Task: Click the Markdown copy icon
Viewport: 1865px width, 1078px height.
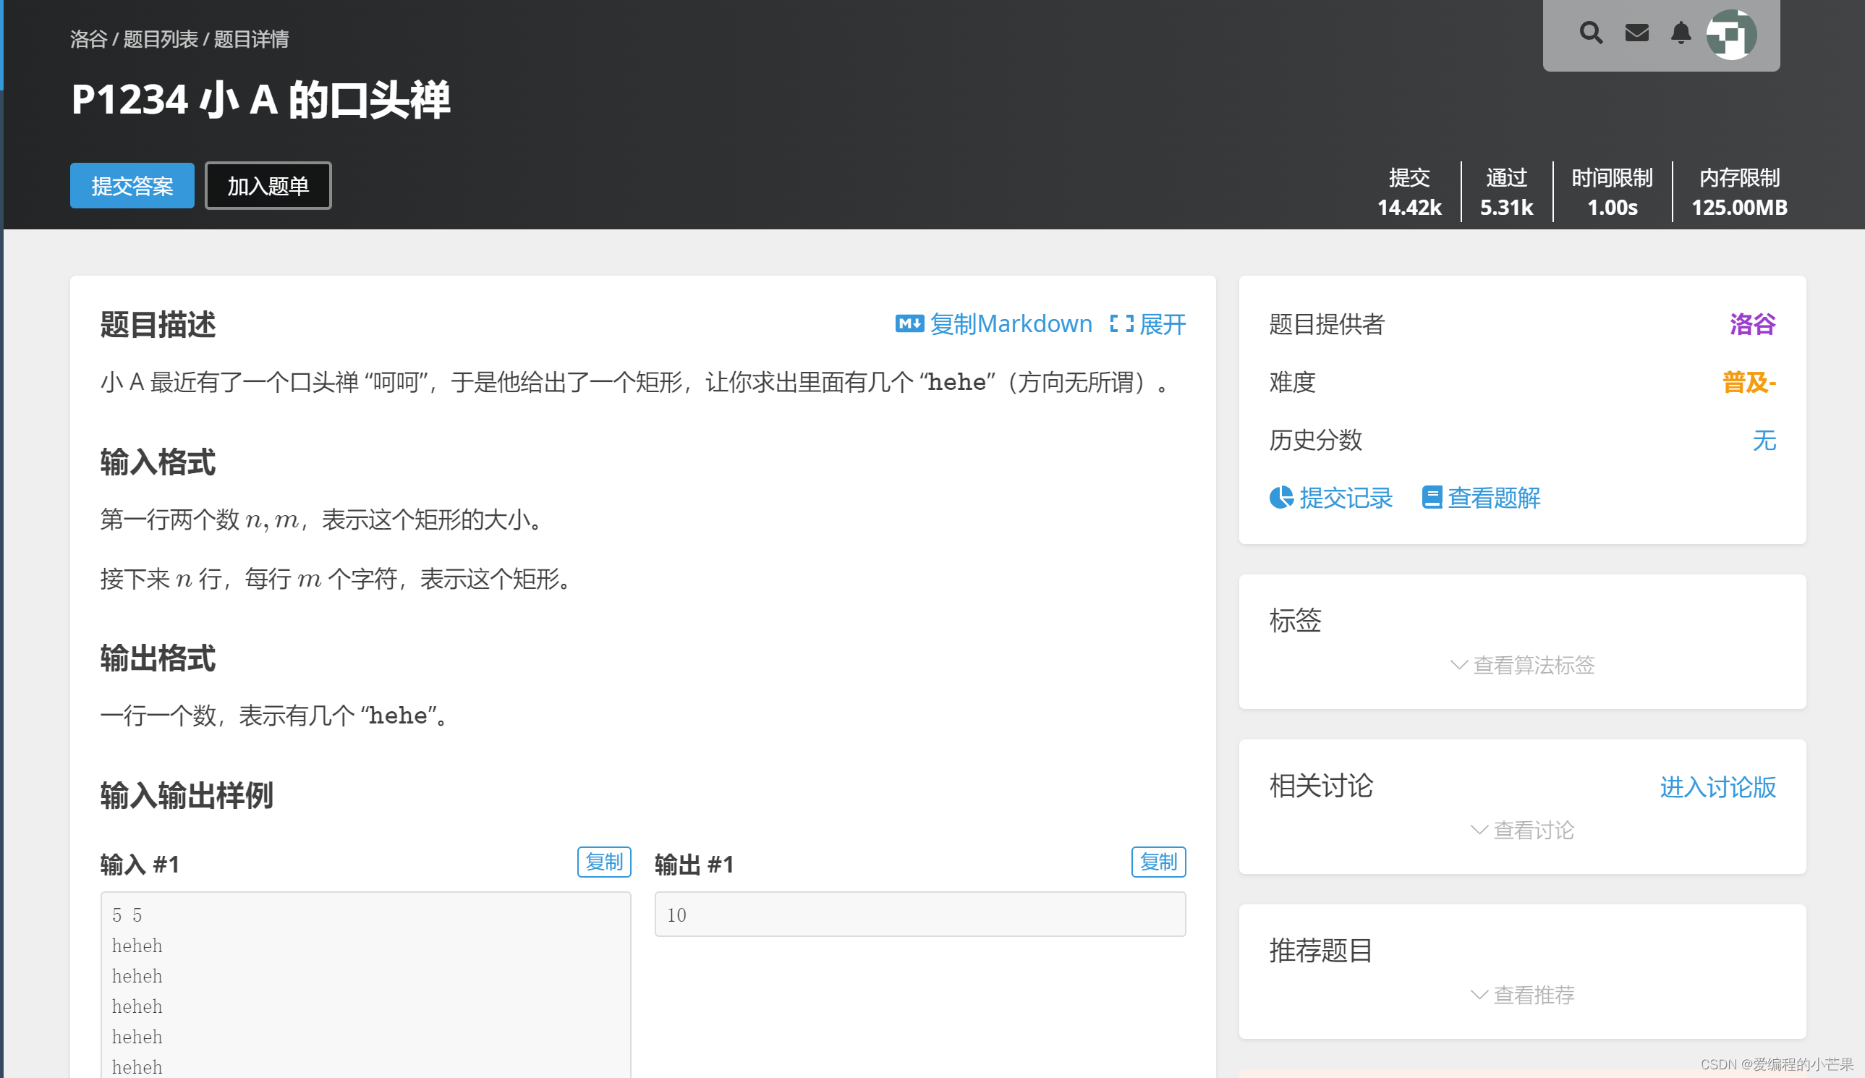Action: click(909, 324)
